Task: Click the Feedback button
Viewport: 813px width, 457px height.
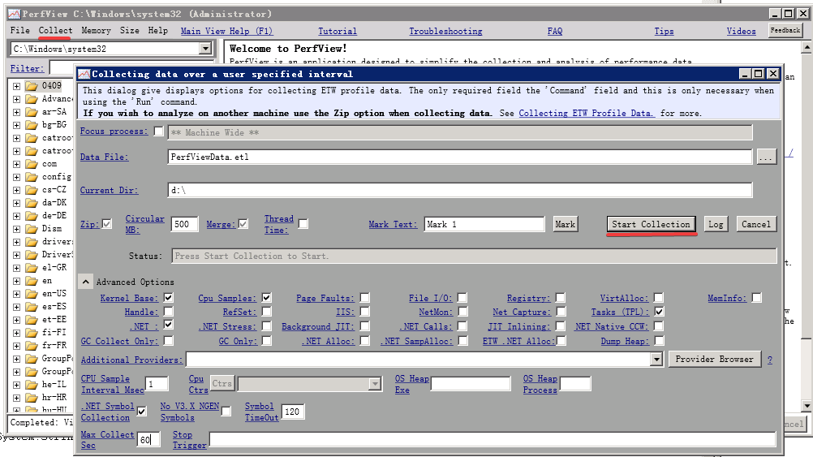Action: point(785,30)
